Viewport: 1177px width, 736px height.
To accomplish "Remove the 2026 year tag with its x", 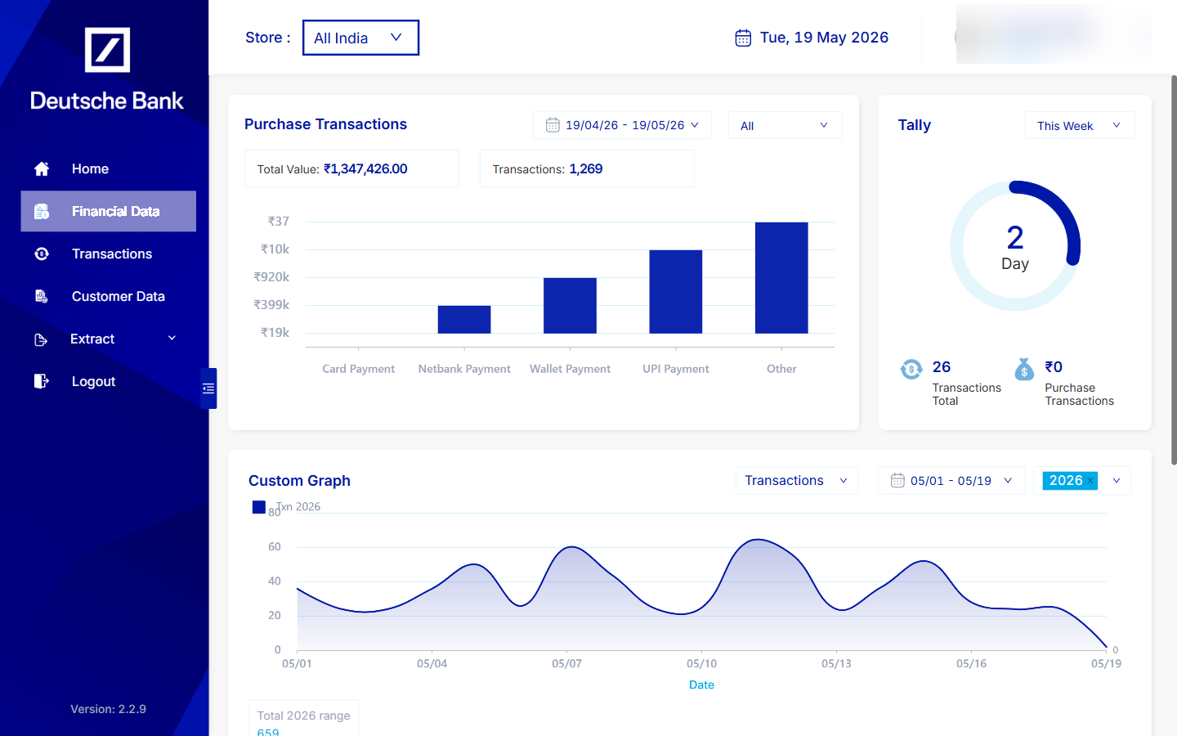I will coord(1090,481).
